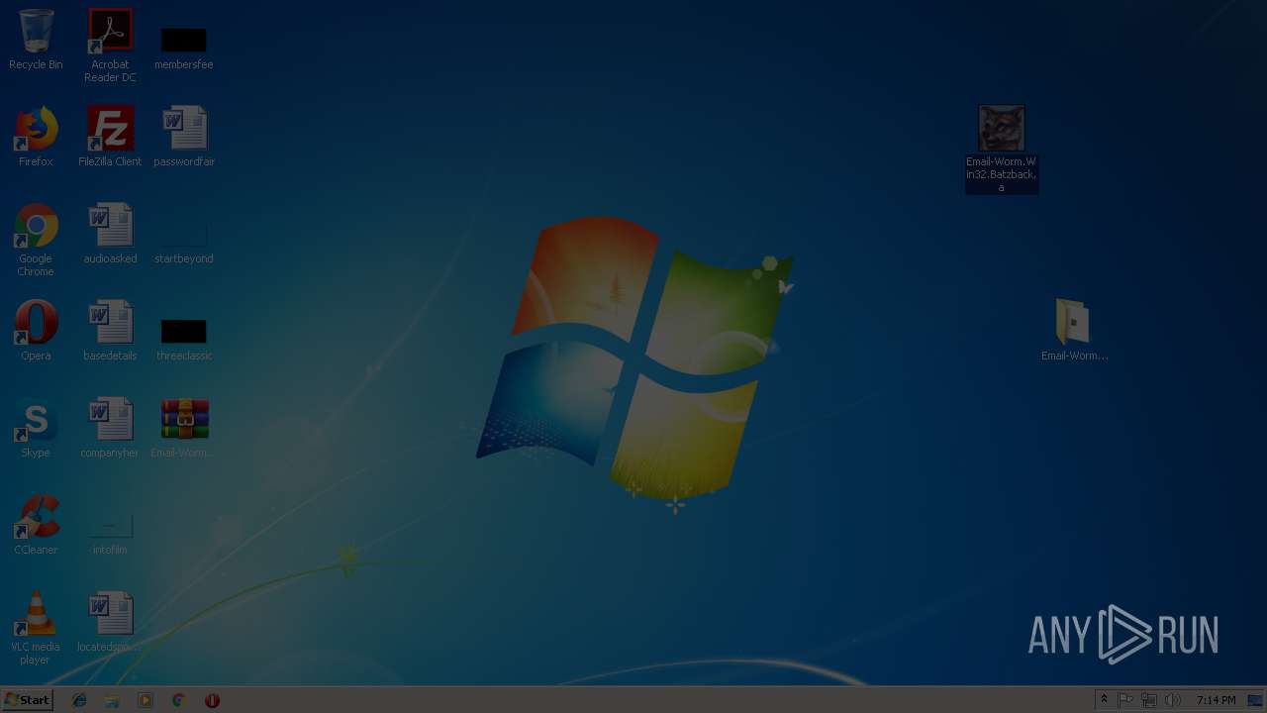Launch the Opera desktop shortcut
Viewport: 1267px width, 713px height.
pyautogui.click(x=36, y=331)
